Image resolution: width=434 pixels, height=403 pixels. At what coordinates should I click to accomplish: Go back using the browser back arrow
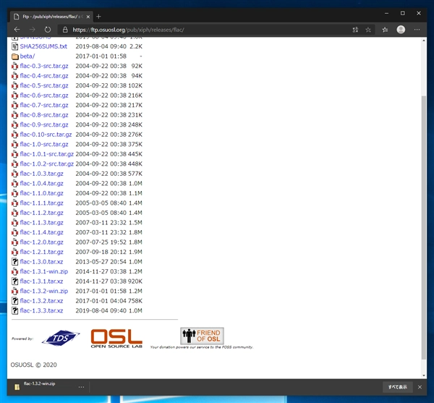pyautogui.click(x=17, y=30)
